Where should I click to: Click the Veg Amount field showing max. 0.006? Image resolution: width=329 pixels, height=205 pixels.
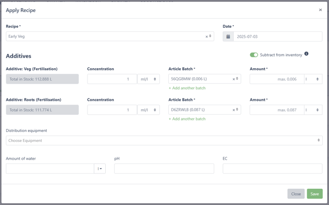[277, 79]
